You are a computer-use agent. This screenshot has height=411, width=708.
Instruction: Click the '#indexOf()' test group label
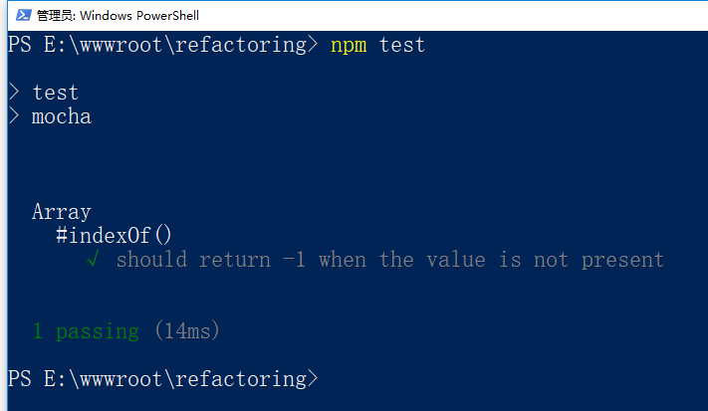click(115, 236)
